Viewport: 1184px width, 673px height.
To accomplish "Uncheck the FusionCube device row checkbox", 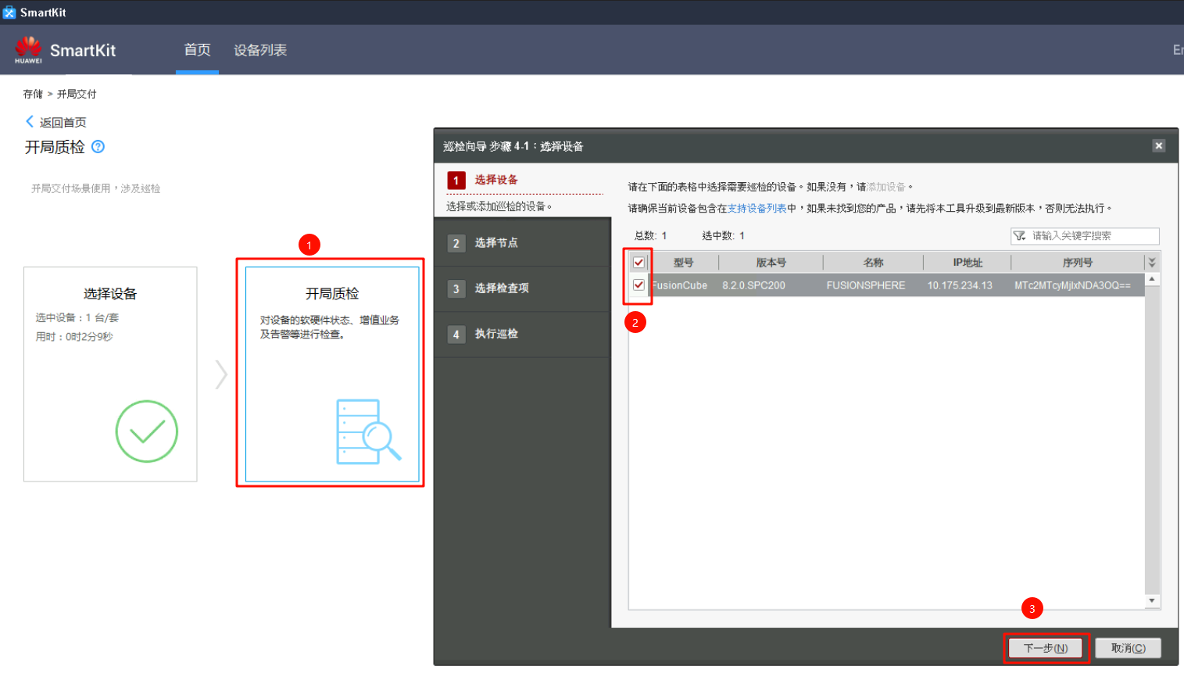I will tap(639, 285).
